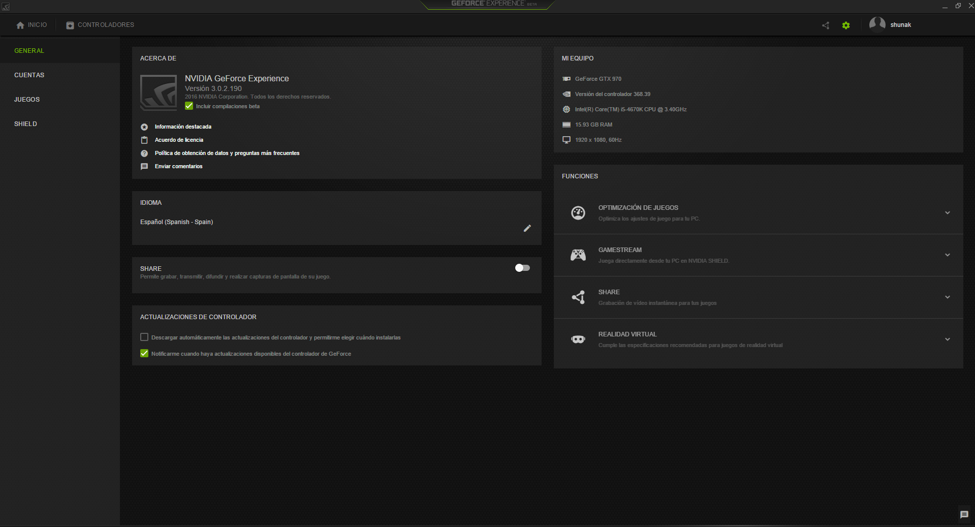Image resolution: width=975 pixels, height=527 pixels.
Task: Restore down the GeForce Experience window
Action: [x=958, y=6]
